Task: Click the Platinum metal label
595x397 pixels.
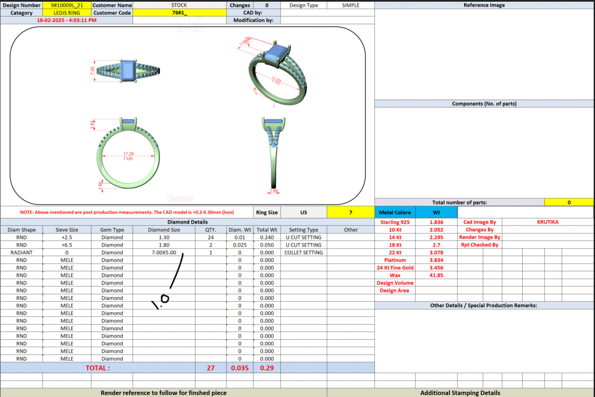Action: [x=395, y=260]
